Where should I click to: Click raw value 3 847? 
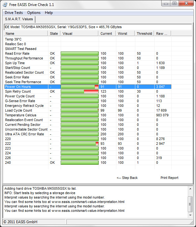pos(160,87)
